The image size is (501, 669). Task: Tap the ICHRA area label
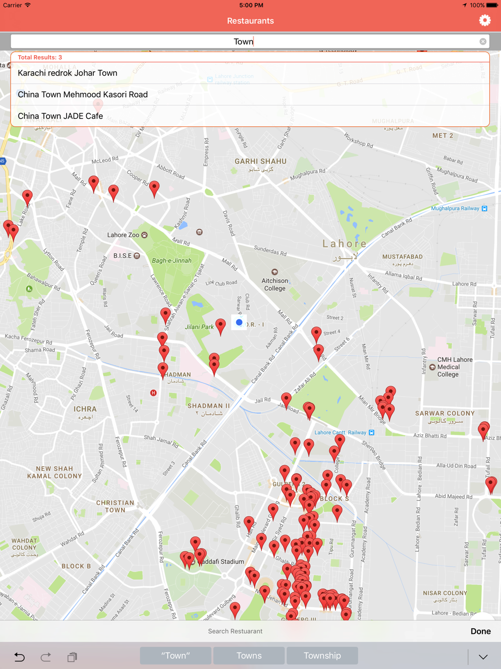click(x=85, y=409)
